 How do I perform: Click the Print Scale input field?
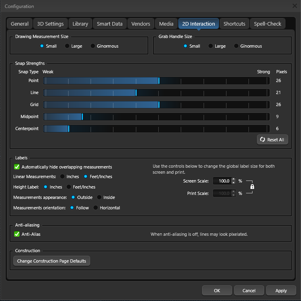click(222, 193)
